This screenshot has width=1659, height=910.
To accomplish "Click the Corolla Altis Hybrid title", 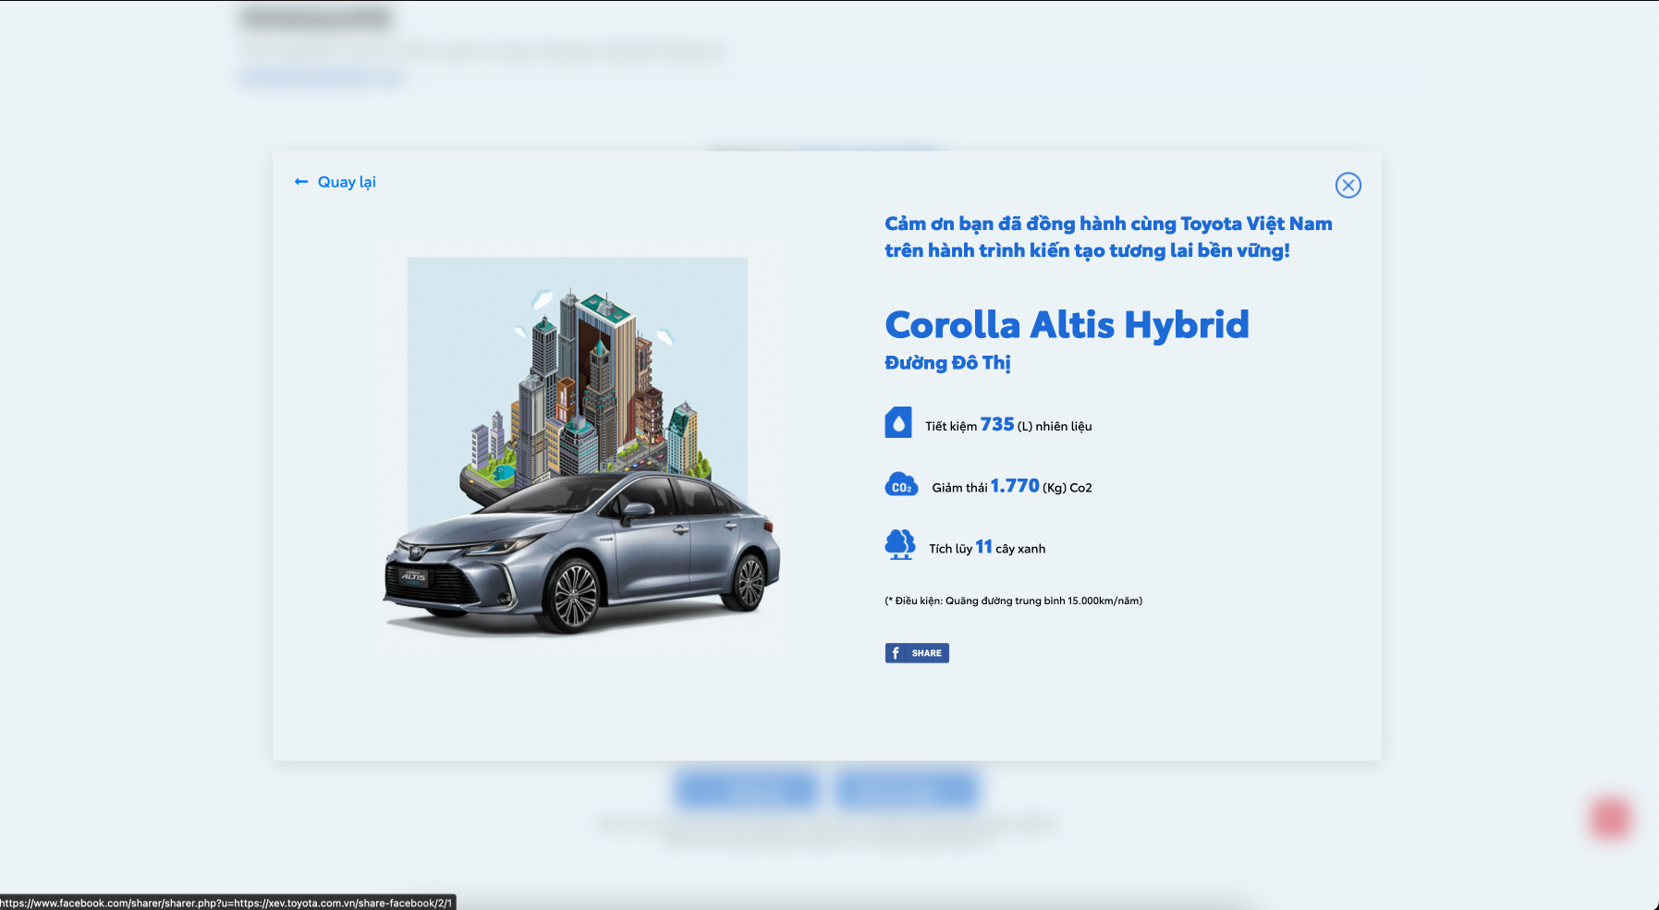I will (1067, 324).
